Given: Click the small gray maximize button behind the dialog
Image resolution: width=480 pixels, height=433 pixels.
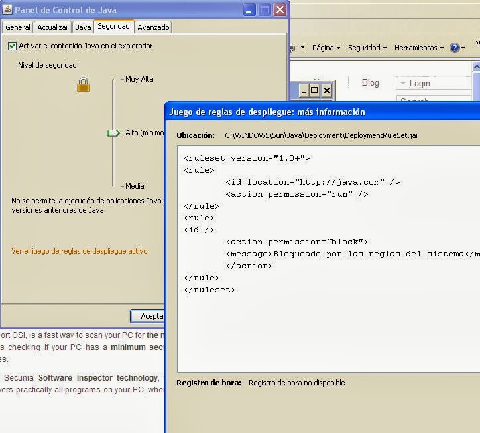Looking at the screenshot, I should pyautogui.click(x=314, y=90).
